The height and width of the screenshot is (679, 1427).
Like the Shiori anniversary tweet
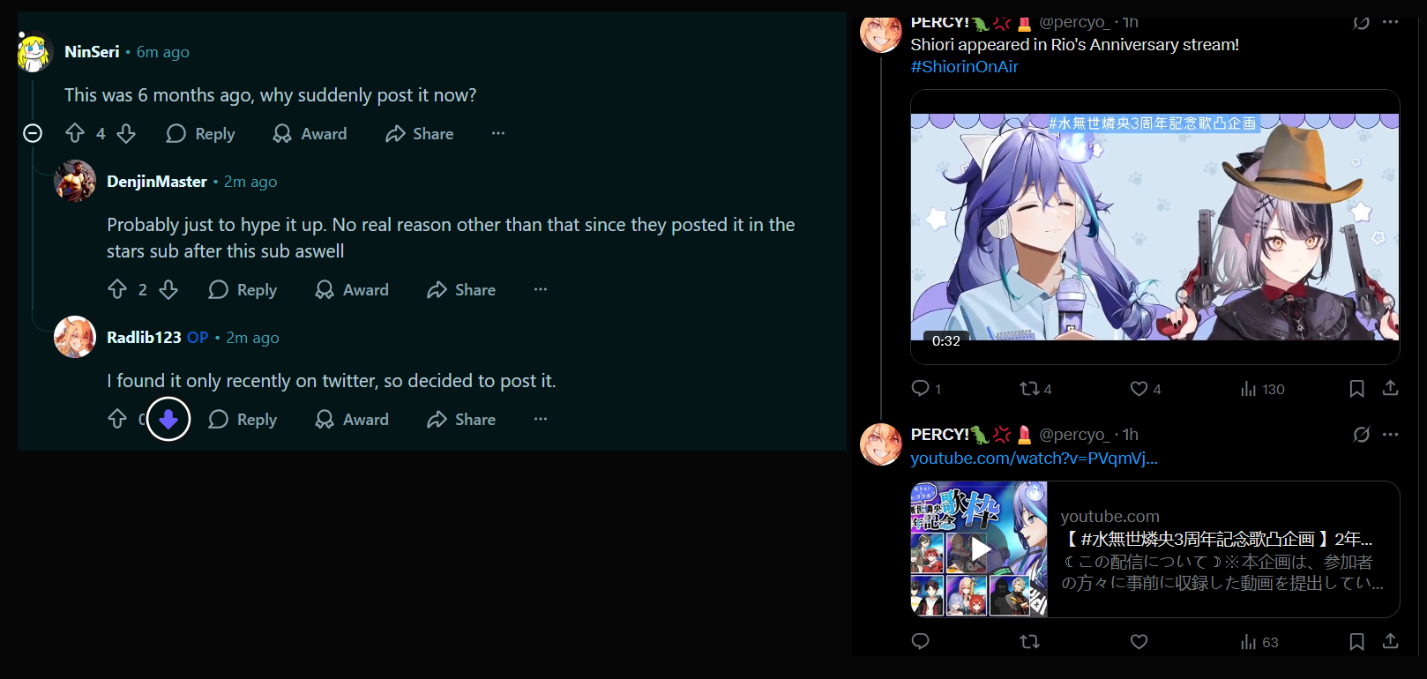click(1146, 389)
